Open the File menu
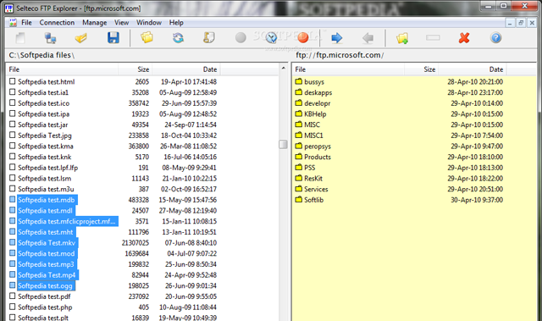This screenshot has height=321, width=542. tap(26, 23)
